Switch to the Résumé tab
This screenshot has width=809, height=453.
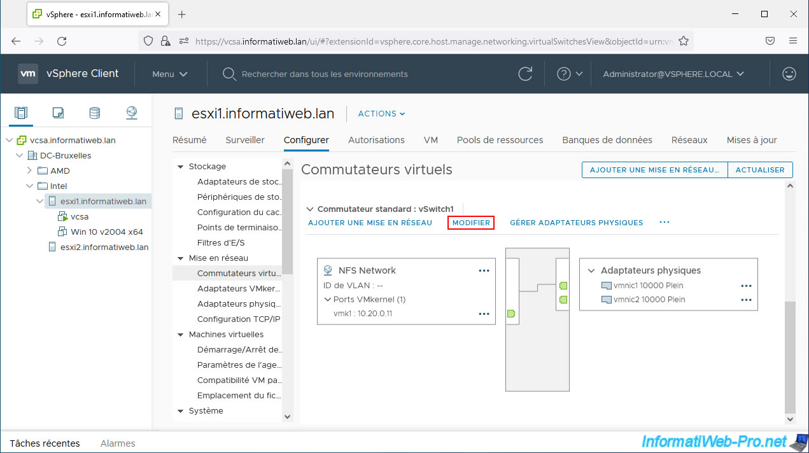click(189, 140)
